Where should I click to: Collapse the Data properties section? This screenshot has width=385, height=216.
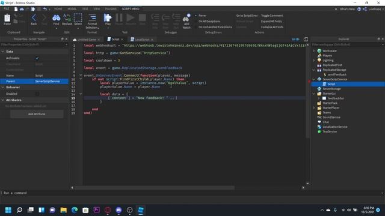click(2, 52)
